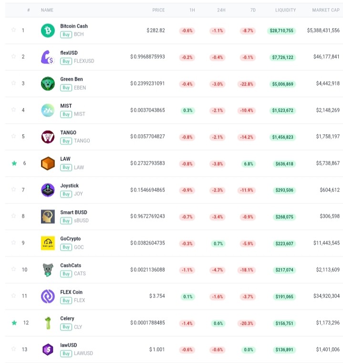Viewport: 343px width, 363px height.
Task: Open the Bitcoin Cash coin logo
Action: point(48,30)
